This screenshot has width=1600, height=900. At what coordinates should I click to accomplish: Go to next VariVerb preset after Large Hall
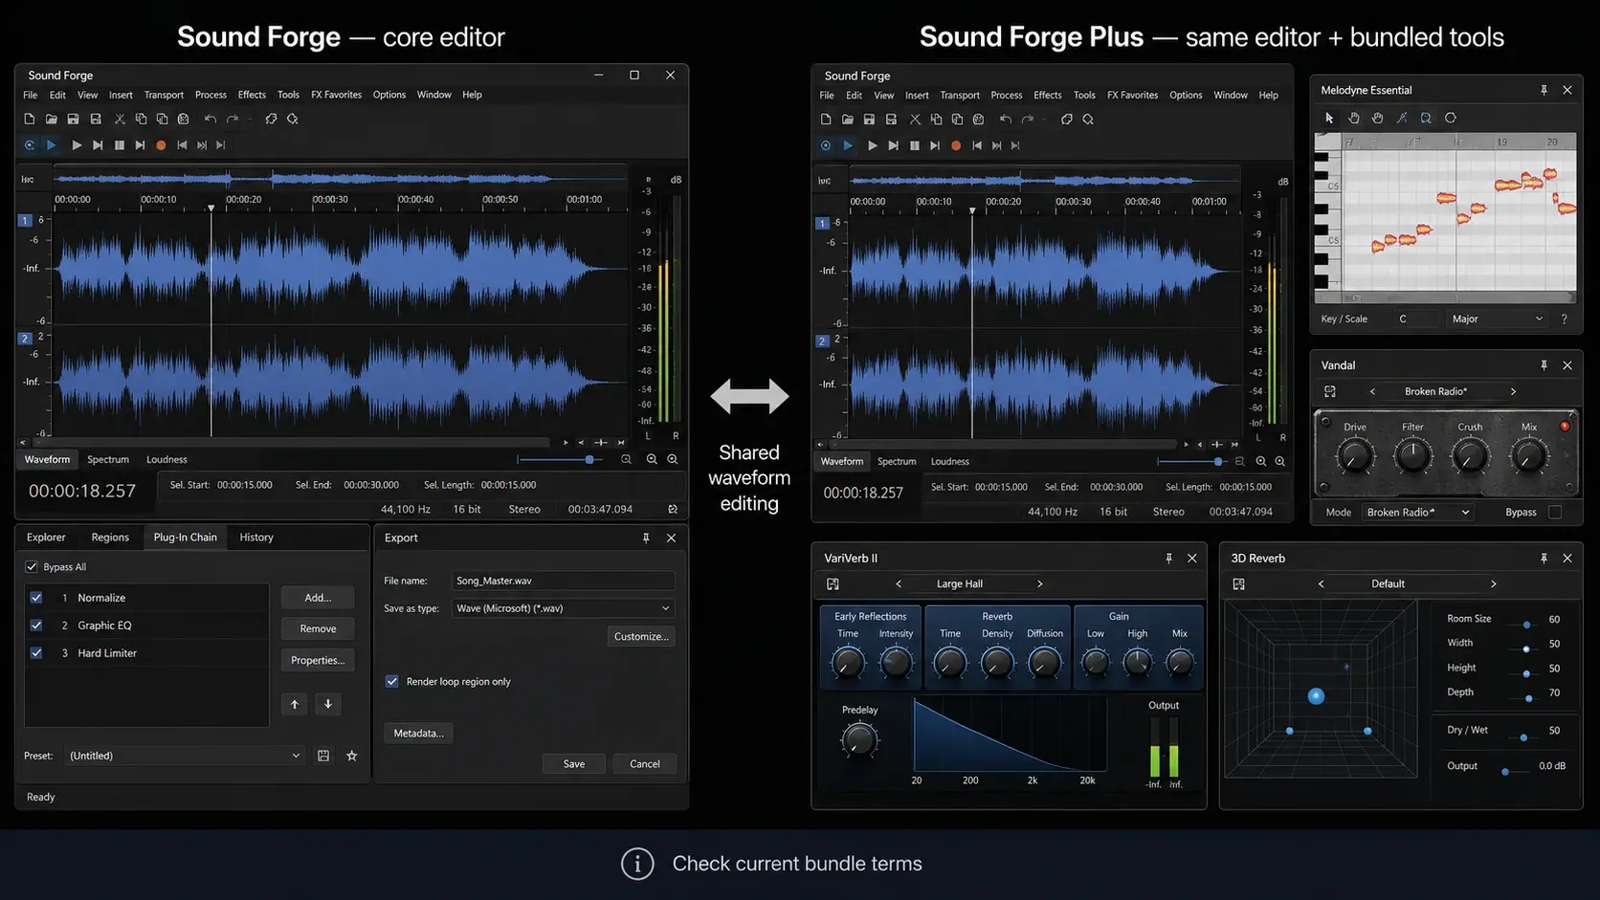1040,584
